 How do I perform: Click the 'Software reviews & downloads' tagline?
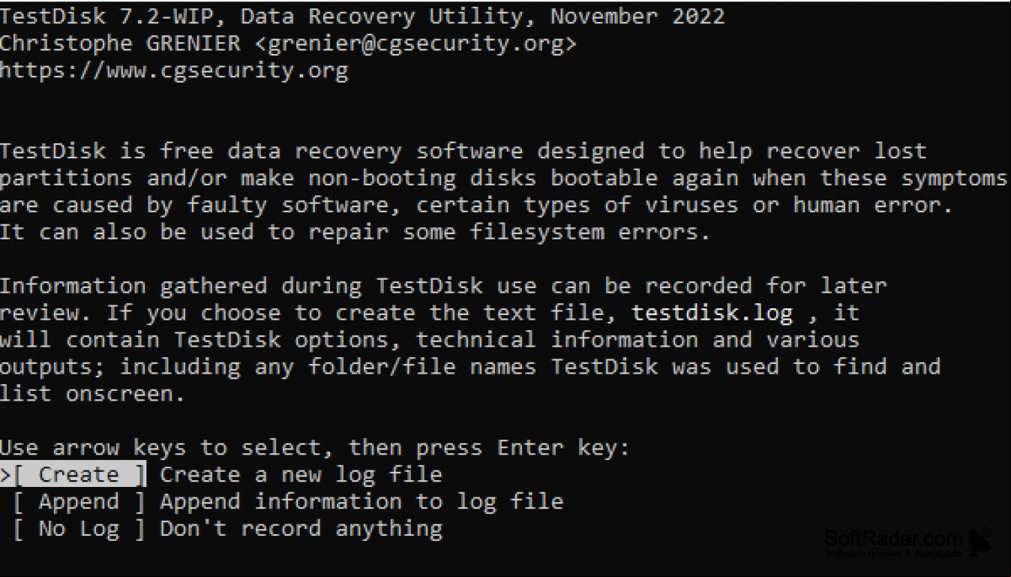(x=893, y=554)
